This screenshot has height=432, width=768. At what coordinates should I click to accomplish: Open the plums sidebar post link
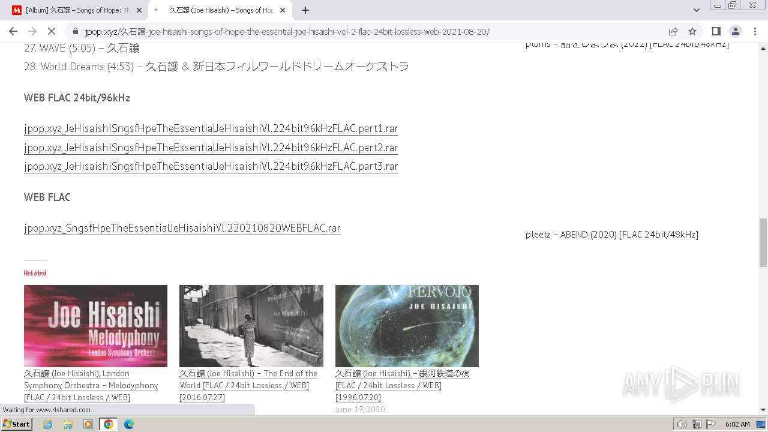(627, 44)
